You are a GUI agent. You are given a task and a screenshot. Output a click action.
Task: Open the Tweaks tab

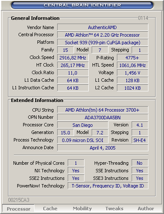tap(114, 209)
